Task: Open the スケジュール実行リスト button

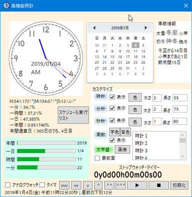Action: point(73,115)
